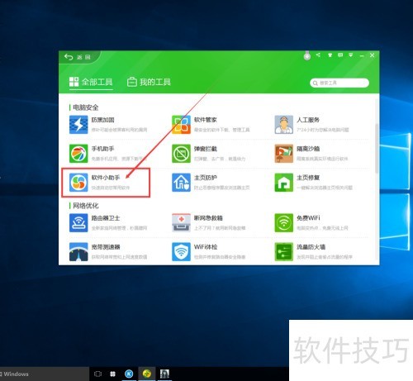
Task: Open the 路由器卫士 router icon
Action: [x=78, y=222]
